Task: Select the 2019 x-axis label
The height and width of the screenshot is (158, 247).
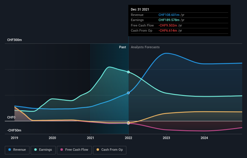Action: click(14, 138)
